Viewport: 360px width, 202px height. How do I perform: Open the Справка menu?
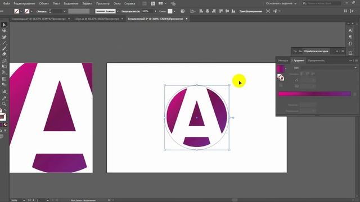tap(130, 3)
